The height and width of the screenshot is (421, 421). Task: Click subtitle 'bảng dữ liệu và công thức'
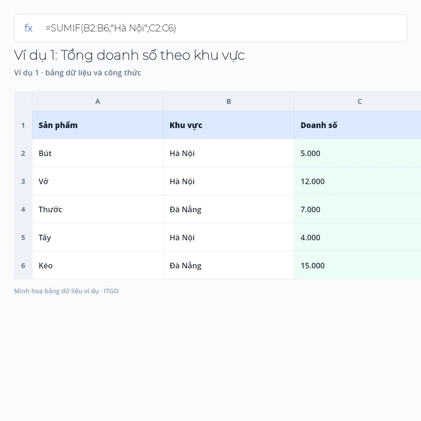click(93, 73)
